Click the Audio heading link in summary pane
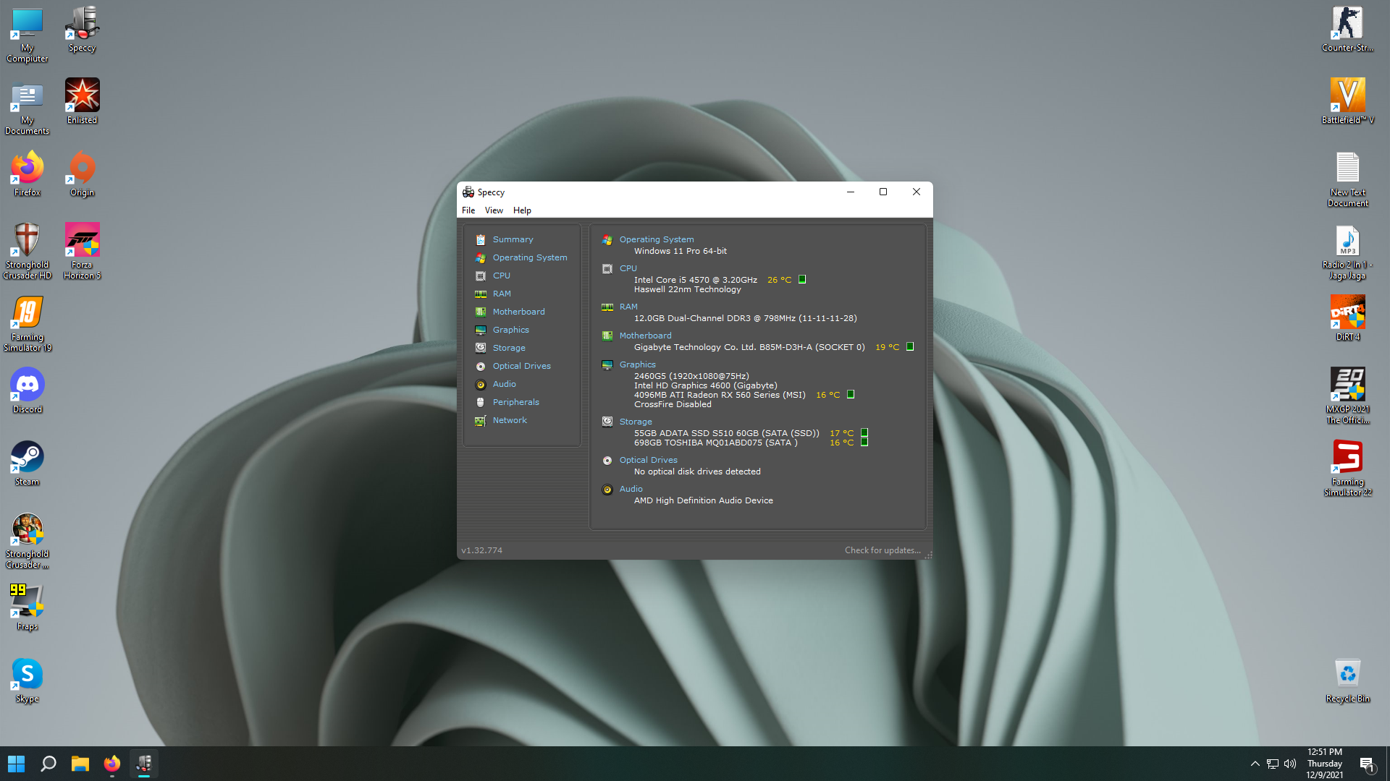 pyautogui.click(x=631, y=489)
